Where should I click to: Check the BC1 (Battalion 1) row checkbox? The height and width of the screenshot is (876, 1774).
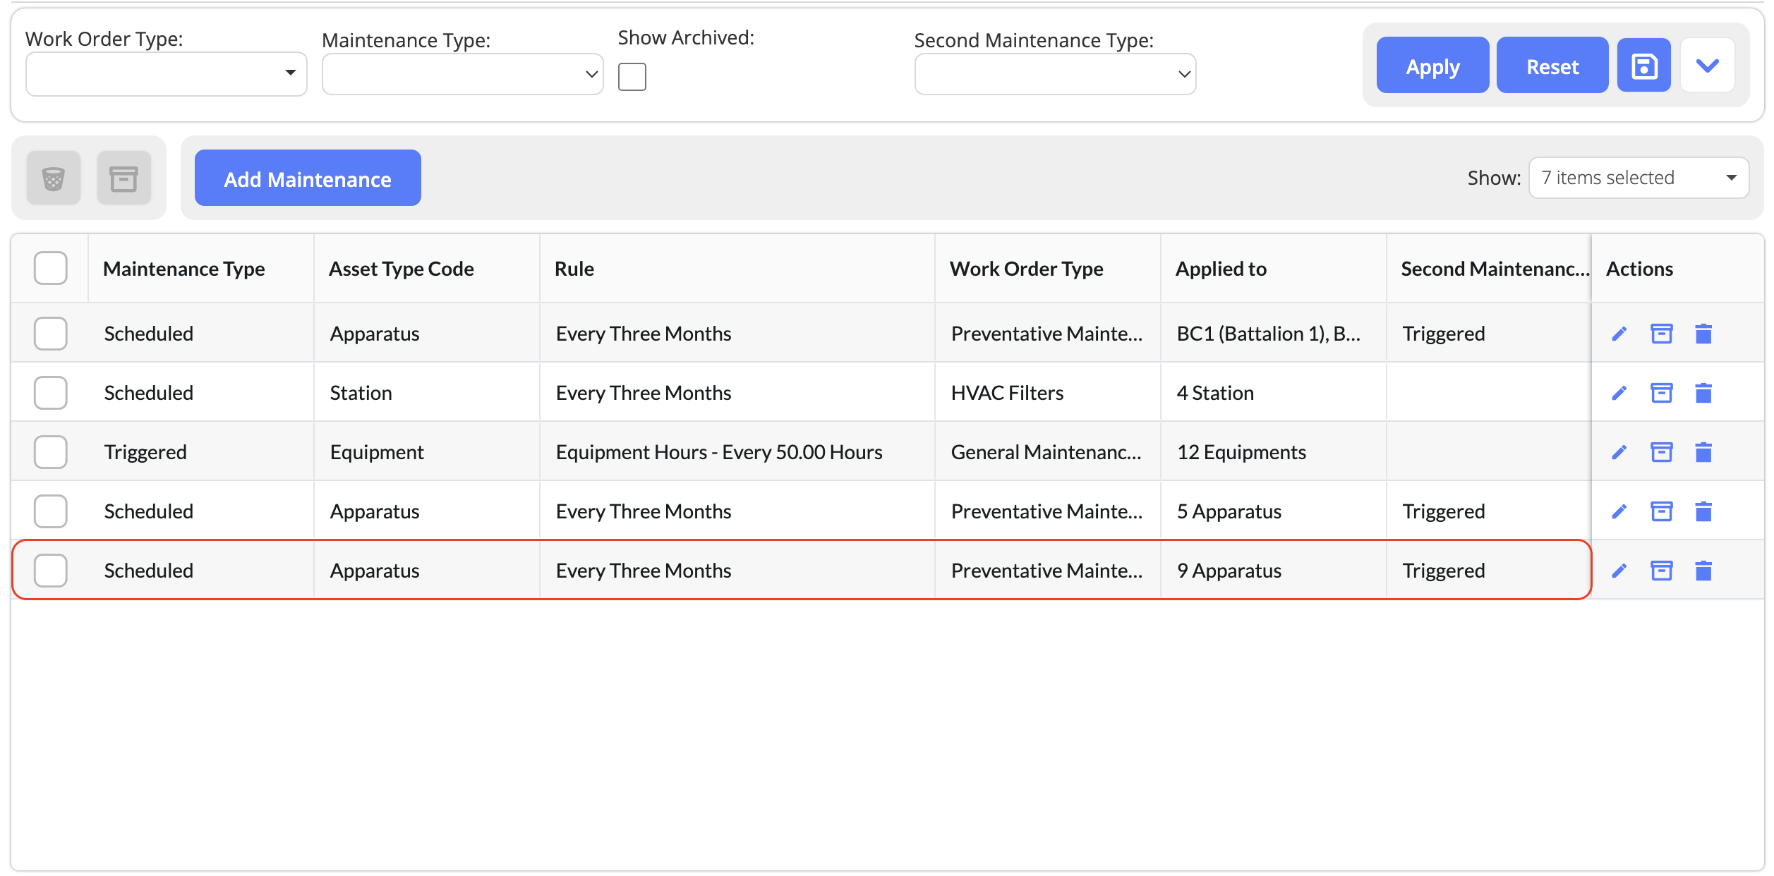coord(51,334)
